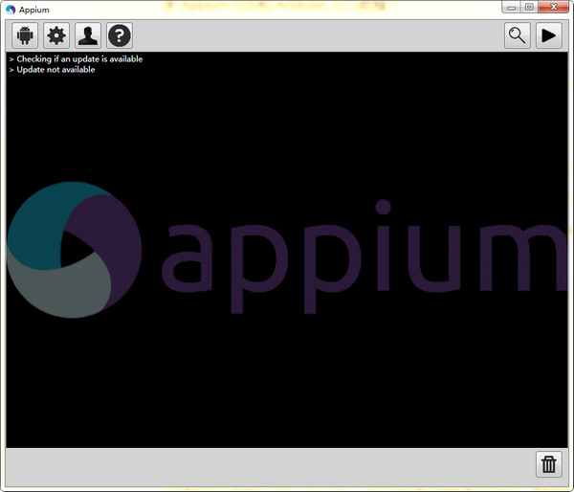Click the question mark help icon
This screenshot has height=492, width=574.
click(120, 36)
